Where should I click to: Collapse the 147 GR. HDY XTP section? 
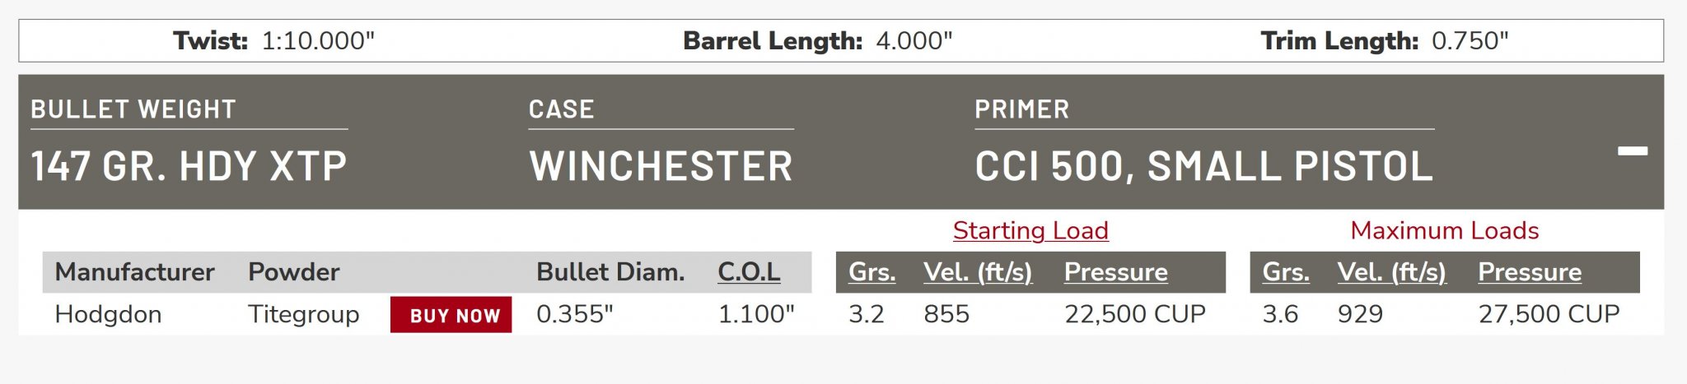pos(1632,151)
